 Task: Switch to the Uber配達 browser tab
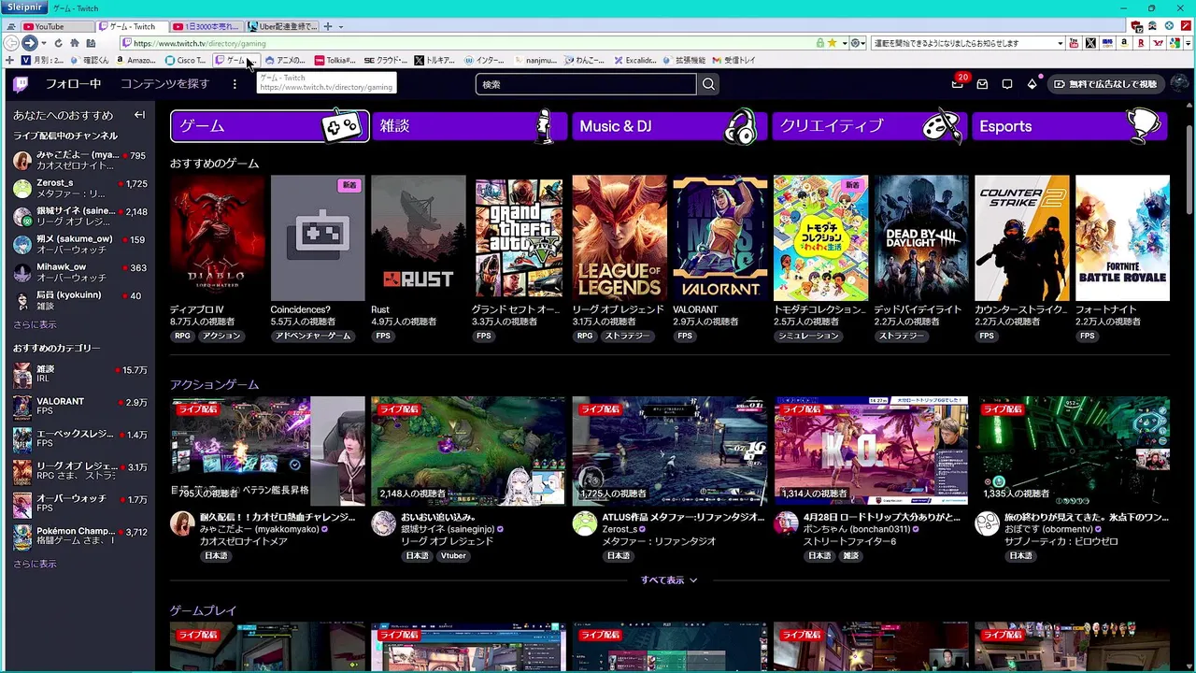coord(283,26)
